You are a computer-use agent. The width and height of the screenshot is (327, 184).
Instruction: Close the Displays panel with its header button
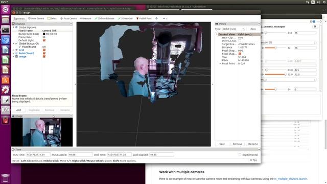(71, 24)
